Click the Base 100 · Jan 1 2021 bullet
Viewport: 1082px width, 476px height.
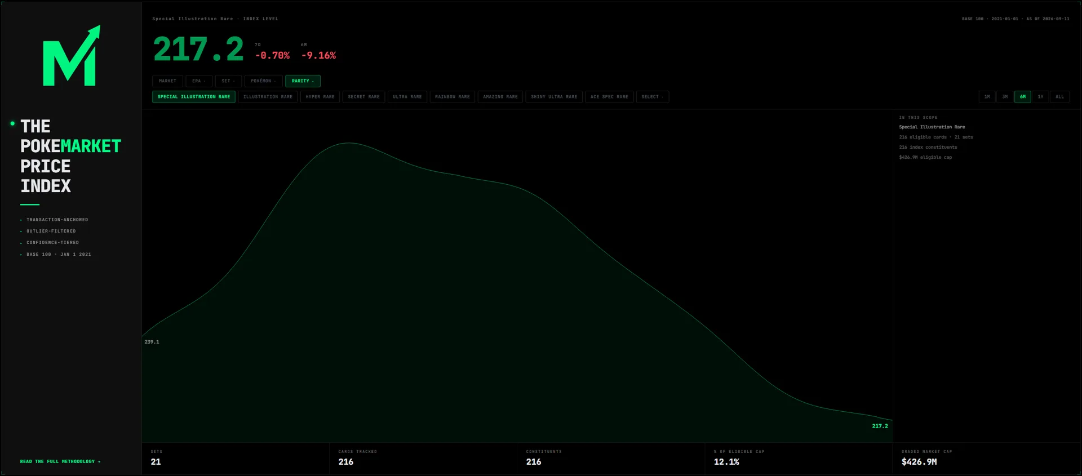tap(59, 255)
